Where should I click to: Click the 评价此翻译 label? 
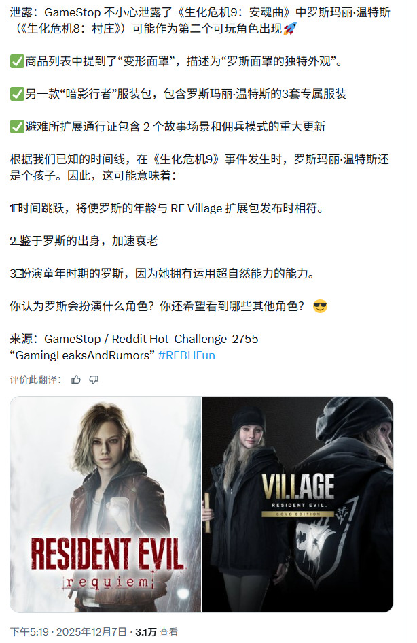[35, 380]
